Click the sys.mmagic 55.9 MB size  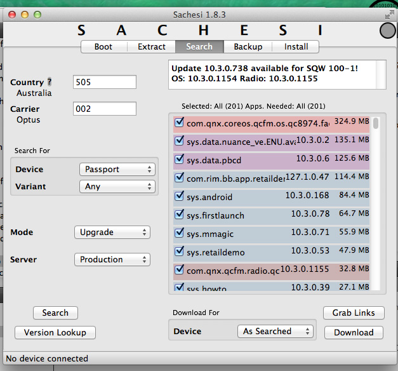coord(354,232)
